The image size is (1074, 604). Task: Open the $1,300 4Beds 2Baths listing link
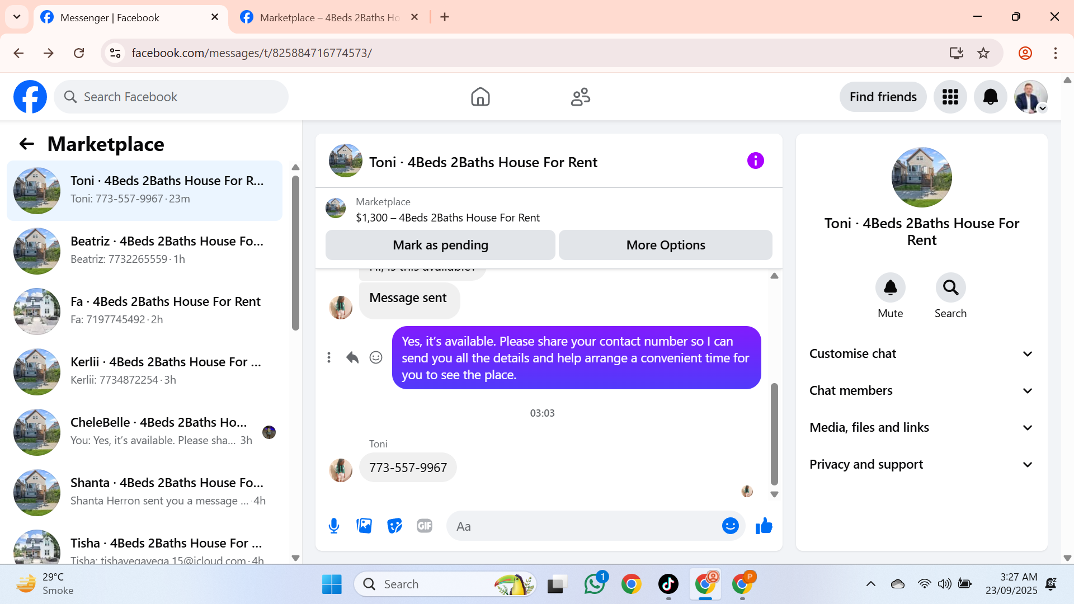447,218
